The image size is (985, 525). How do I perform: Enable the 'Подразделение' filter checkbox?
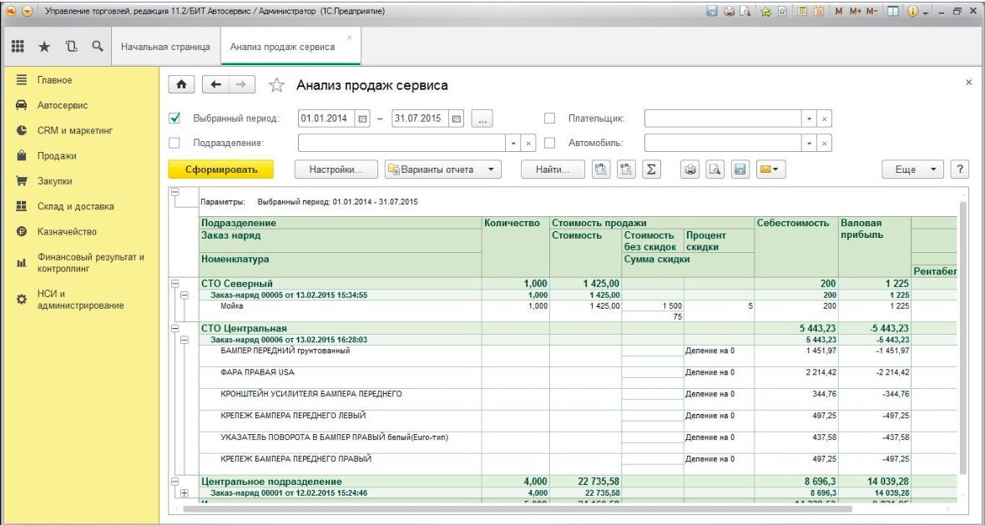click(x=175, y=143)
